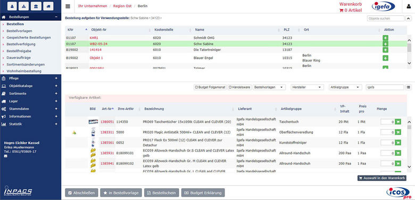Add Magic Antistatik 1383311 via green cart icon
Screen dimensions: 415x200
point(398,132)
